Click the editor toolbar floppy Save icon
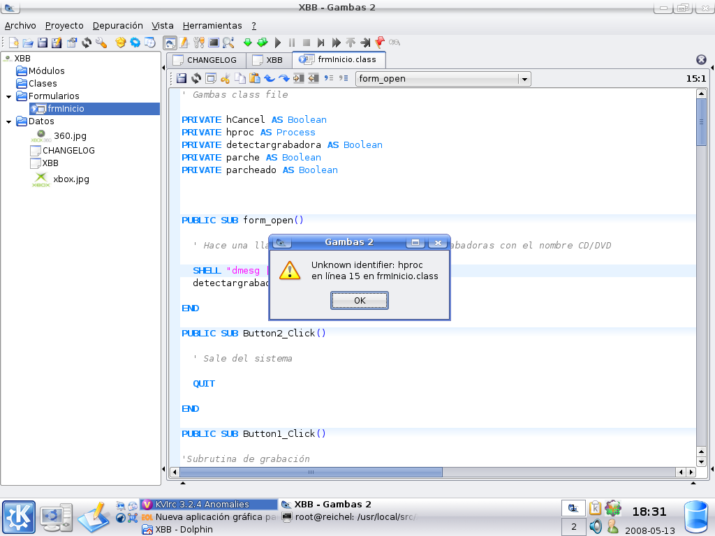 click(182, 78)
